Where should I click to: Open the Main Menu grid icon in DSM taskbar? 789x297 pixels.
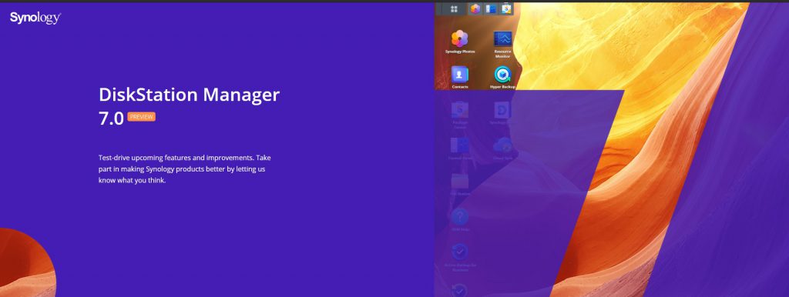(x=454, y=9)
